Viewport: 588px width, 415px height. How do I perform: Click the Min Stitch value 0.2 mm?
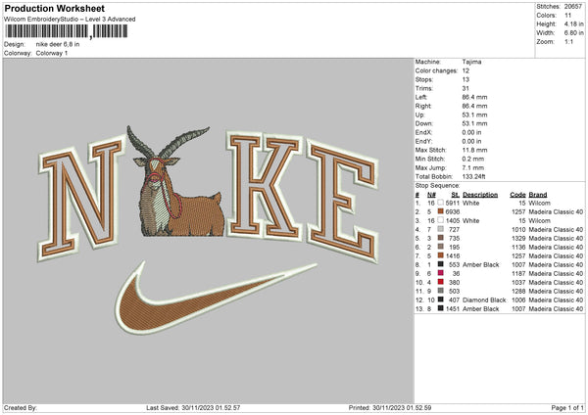[473, 159]
